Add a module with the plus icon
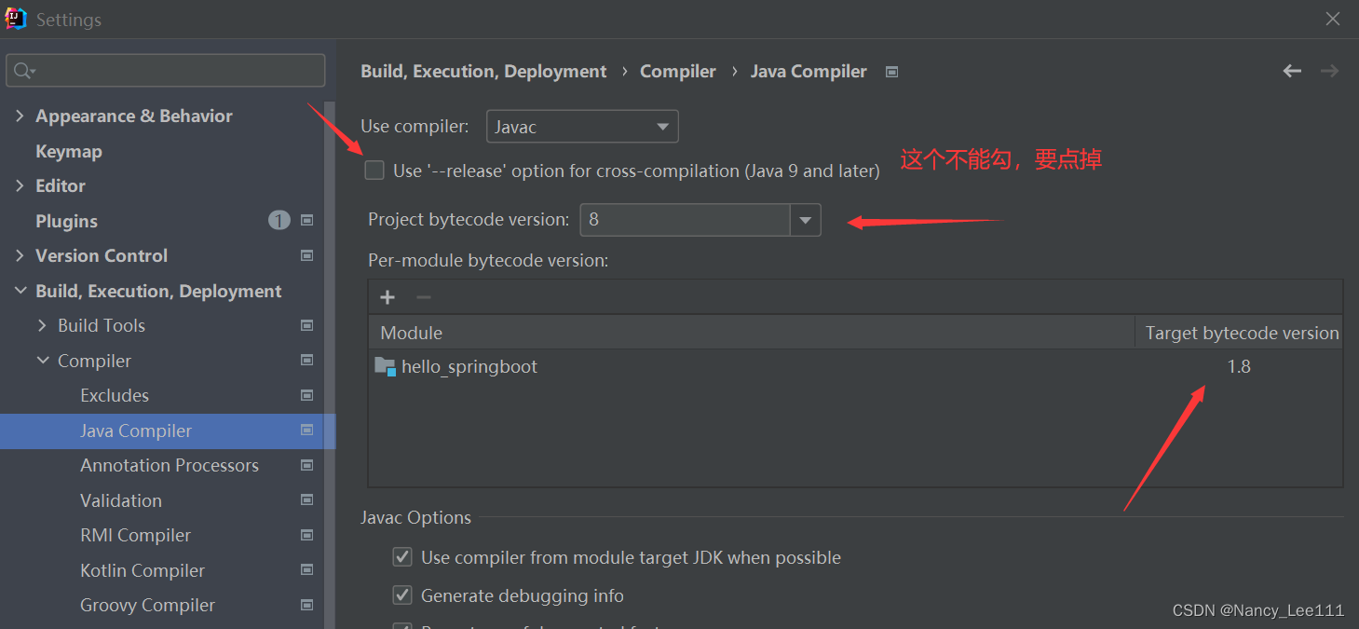Screen dimensions: 1359x629 (x=387, y=296)
